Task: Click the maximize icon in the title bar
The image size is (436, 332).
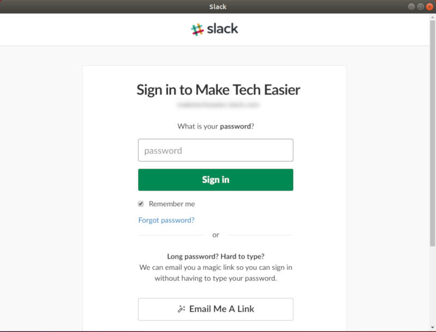Action: (420, 7)
